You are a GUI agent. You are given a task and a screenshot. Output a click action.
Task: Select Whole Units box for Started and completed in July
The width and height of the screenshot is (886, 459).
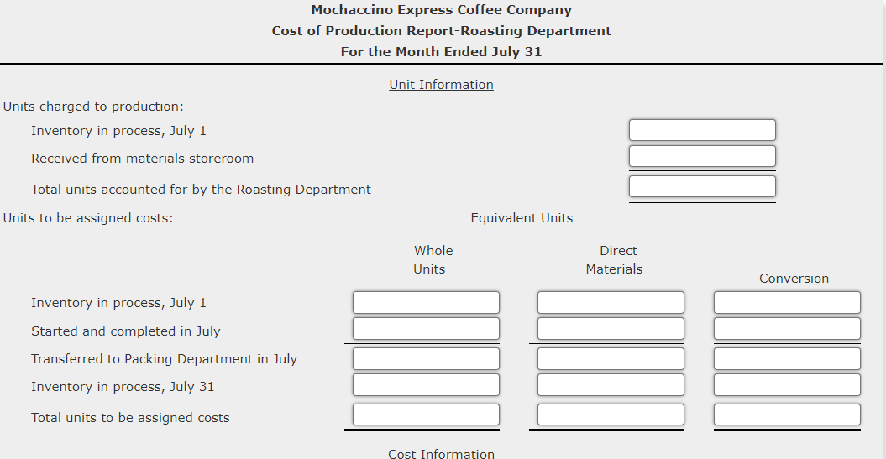click(x=426, y=329)
